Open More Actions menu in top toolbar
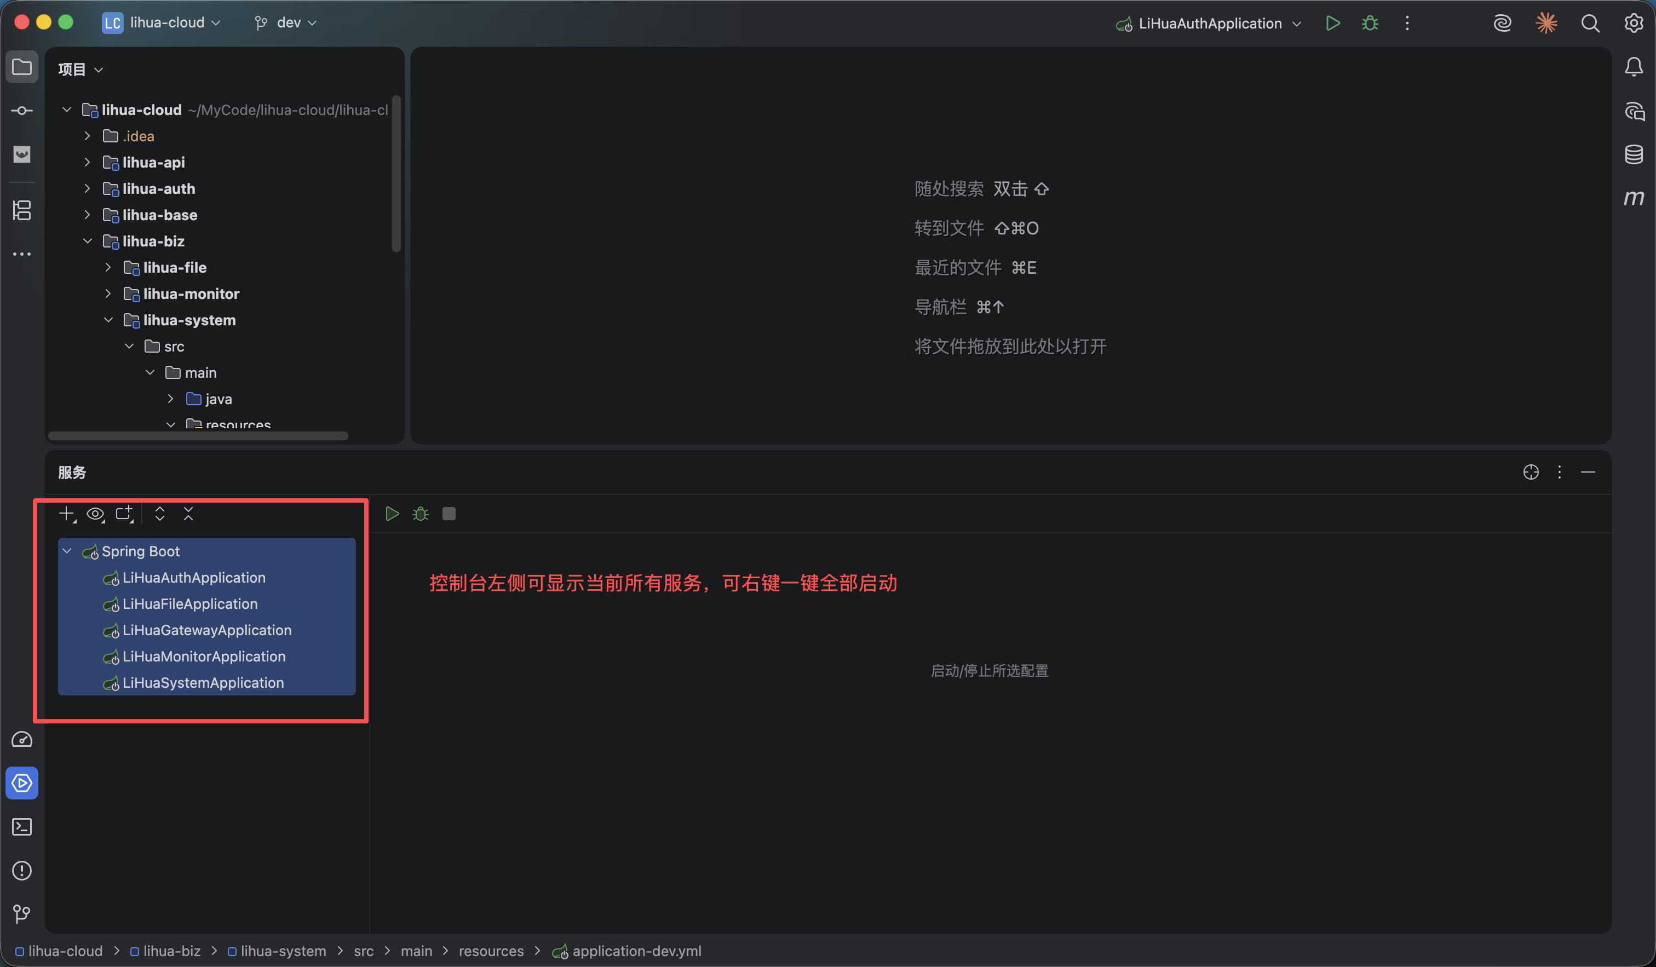 pos(1407,24)
